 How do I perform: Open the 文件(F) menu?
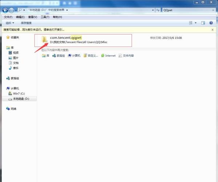click(8, 17)
